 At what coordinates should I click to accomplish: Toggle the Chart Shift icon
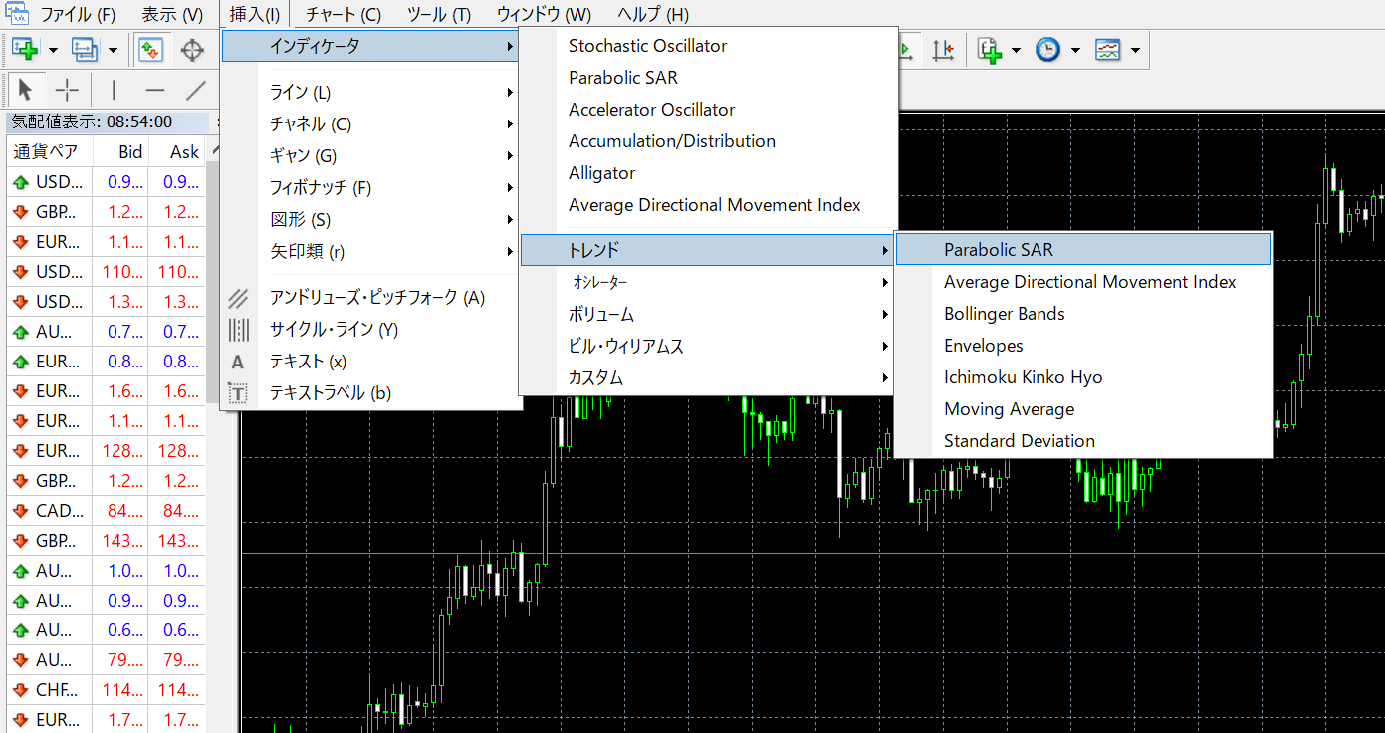pos(942,50)
